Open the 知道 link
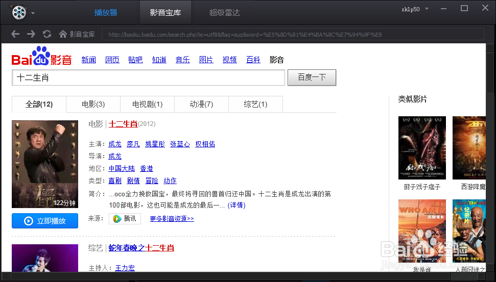Image resolution: width=496 pixels, height=282 pixels. (159, 60)
